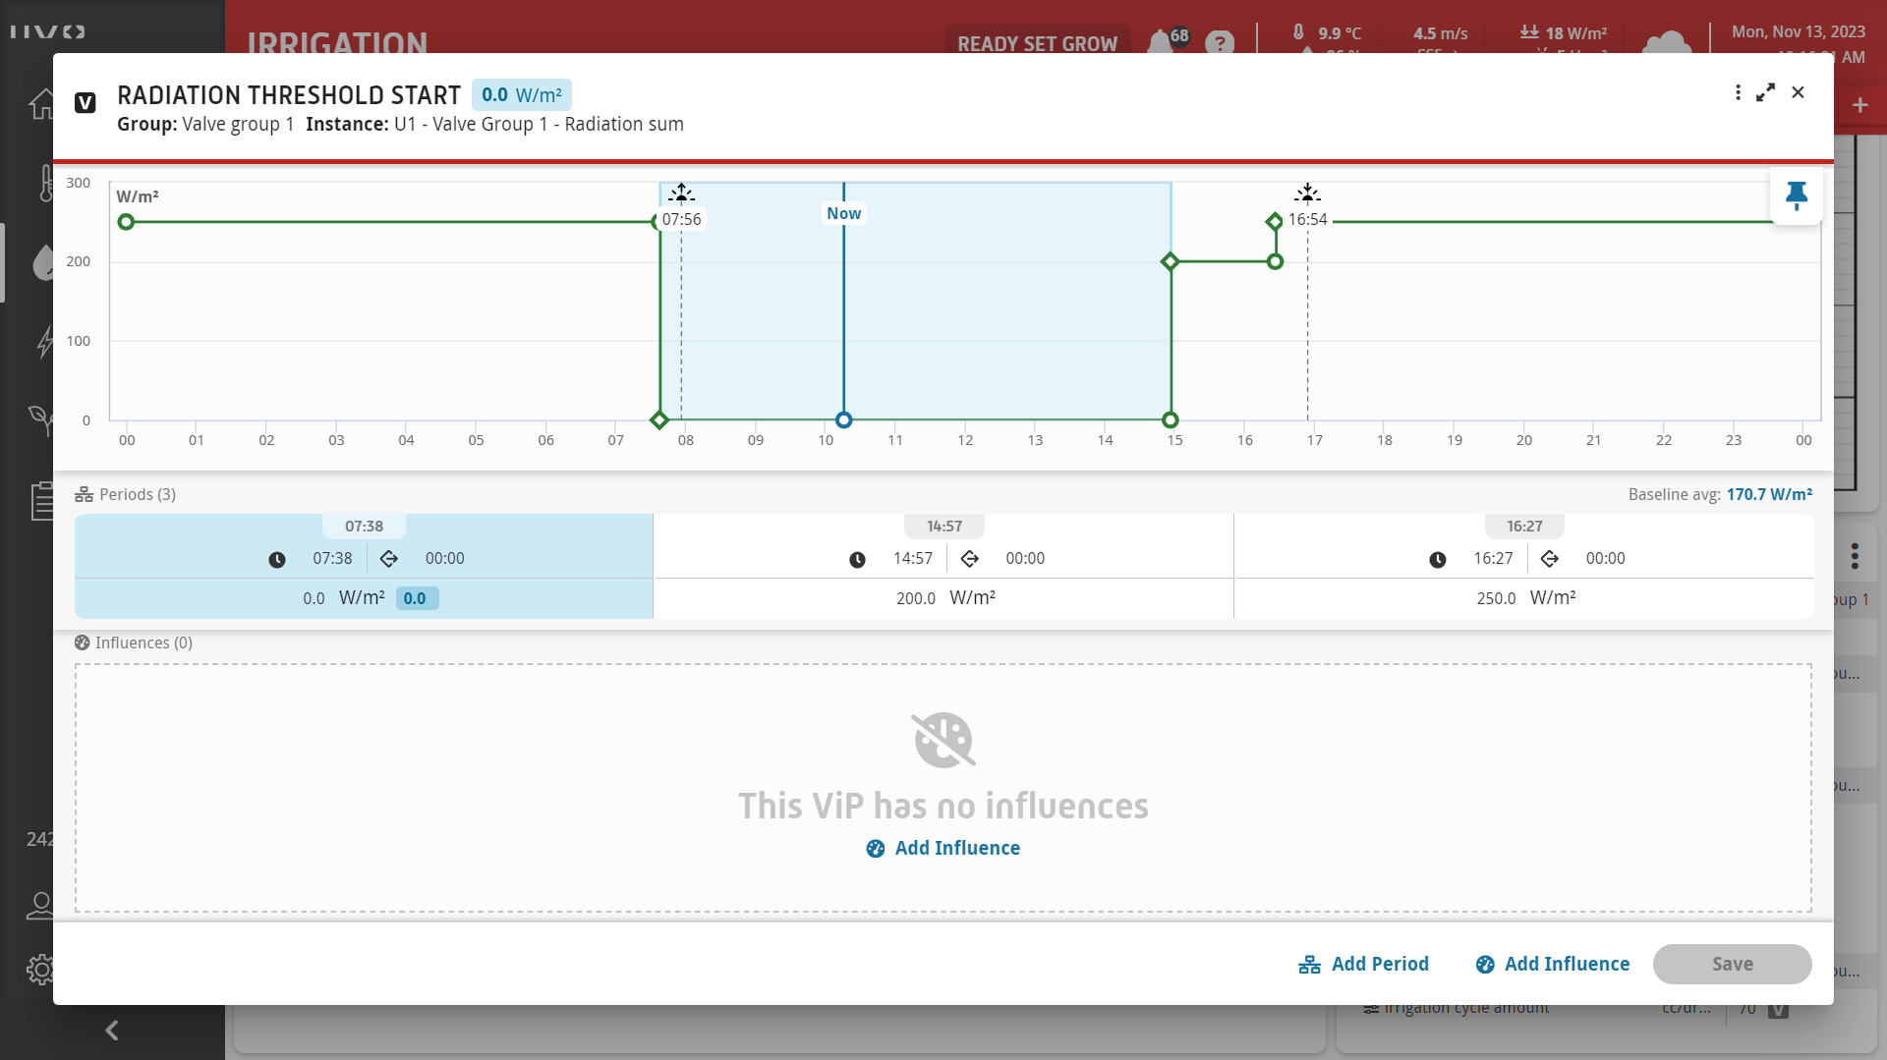Click Add Period in the footer
This screenshot has width=1887, height=1060.
[x=1363, y=964]
